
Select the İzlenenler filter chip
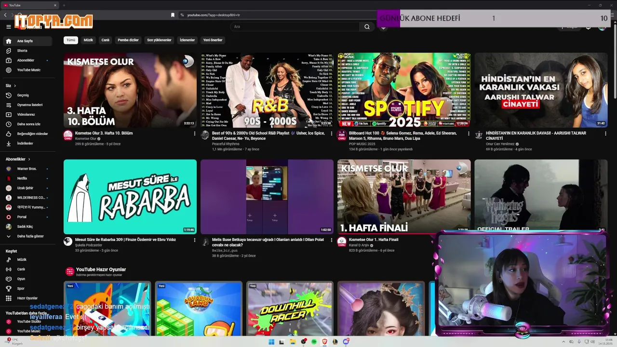pos(187,40)
